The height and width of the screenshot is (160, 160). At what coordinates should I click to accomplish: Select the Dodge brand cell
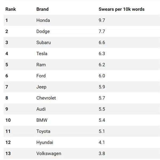[x=43, y=31]
